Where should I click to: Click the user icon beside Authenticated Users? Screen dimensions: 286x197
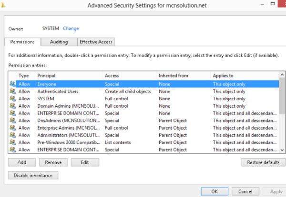click(x=12, y=91)
